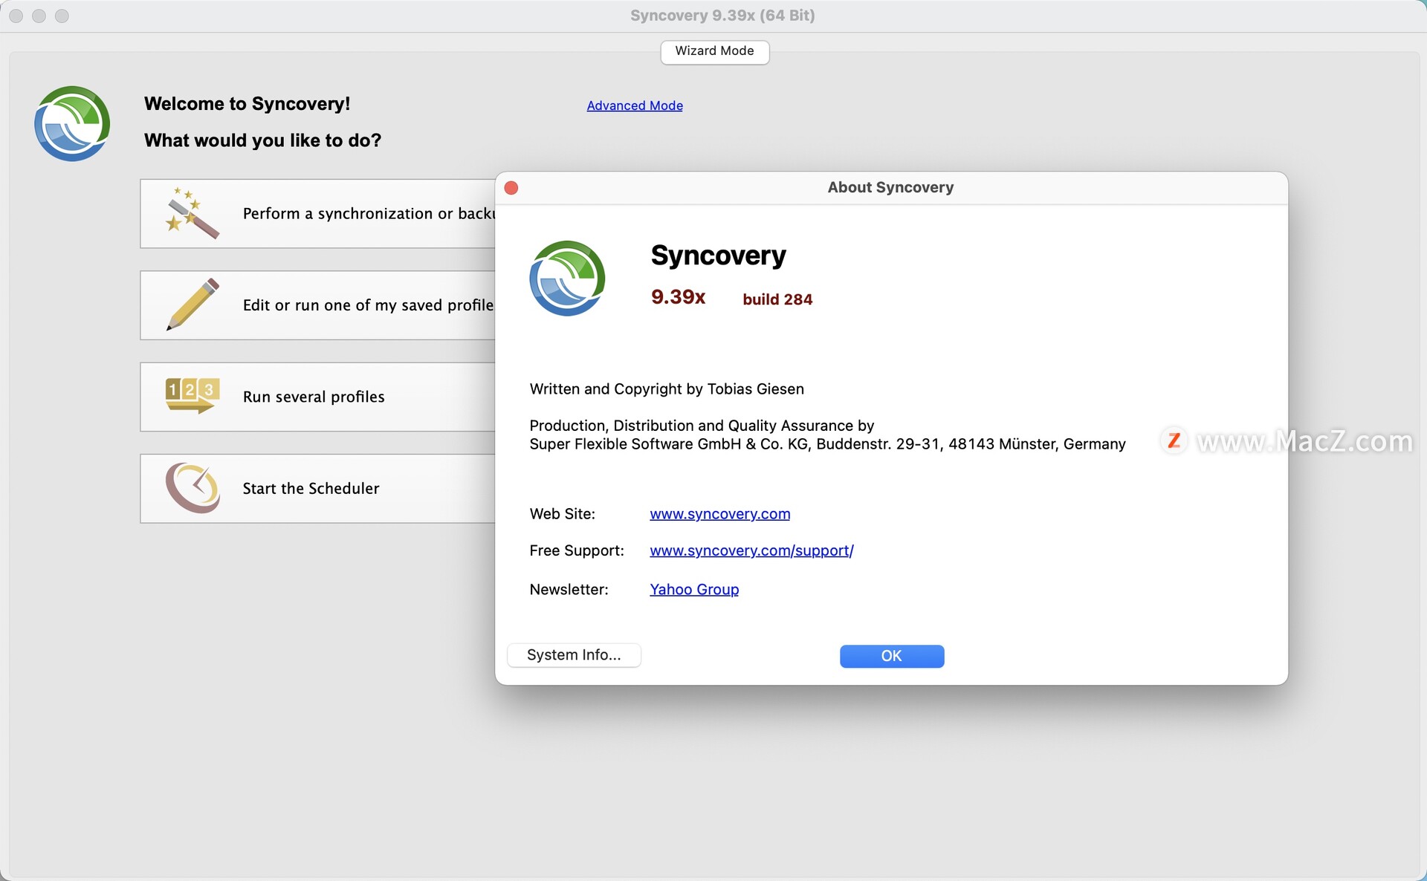Image resolution: width=1427 pixels, height=881 pixels.
Task: Confirm About dialog with OK button
Action: [892, 656]
